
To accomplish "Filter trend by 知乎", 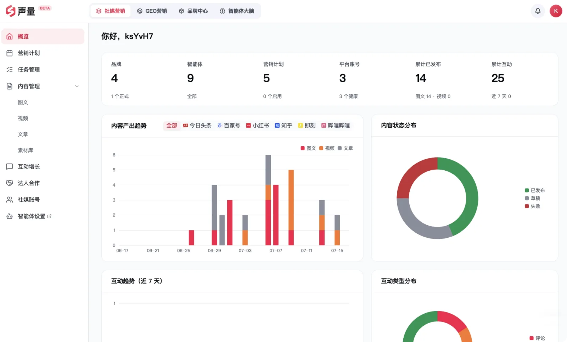I will [x=284, y=126].
